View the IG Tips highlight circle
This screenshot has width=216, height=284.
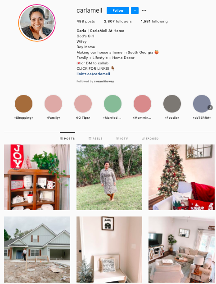tap(83, 104)
